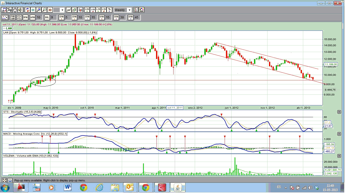Toggle the PAR SAR indicator
Viewport: 346px width, 194px height.
(13, 17)
